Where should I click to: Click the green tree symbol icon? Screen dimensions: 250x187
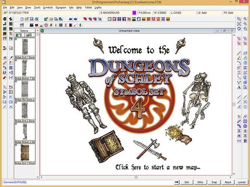pos(80,25)
